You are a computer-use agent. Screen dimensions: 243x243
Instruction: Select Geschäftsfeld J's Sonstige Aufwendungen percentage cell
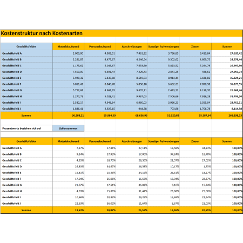(164, 204)
